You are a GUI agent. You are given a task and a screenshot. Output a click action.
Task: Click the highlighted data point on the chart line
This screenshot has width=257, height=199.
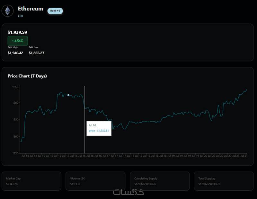coord(68,95)
